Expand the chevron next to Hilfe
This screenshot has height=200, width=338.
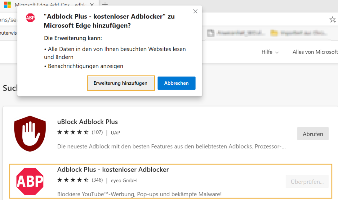[x=277, y=52]
